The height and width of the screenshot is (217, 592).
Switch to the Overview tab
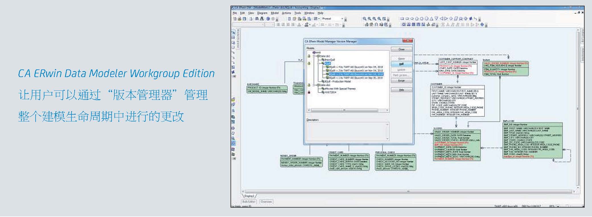(266, 202)
